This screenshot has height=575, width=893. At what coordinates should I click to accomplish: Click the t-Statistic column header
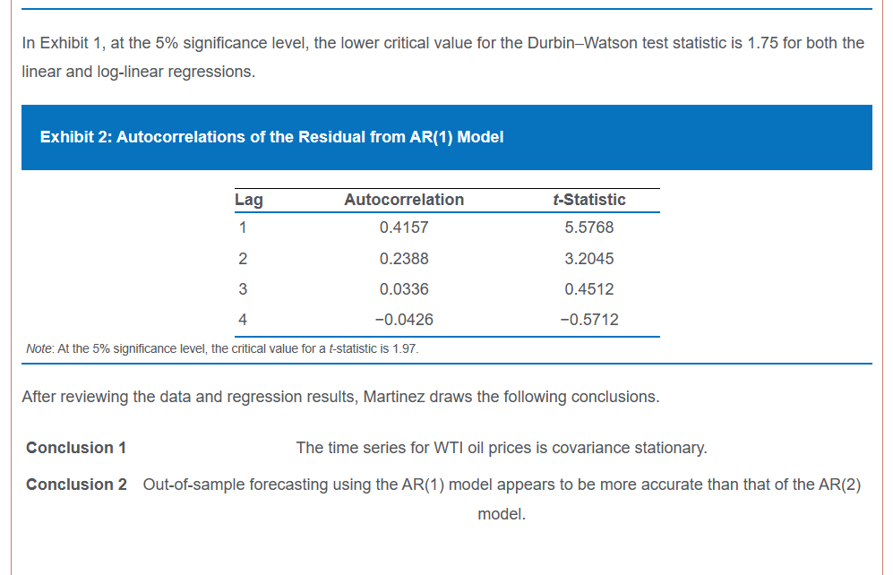coord(589,200)
